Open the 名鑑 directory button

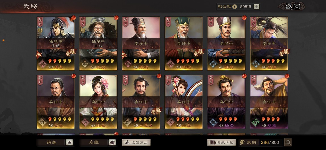tap(94, 142)
